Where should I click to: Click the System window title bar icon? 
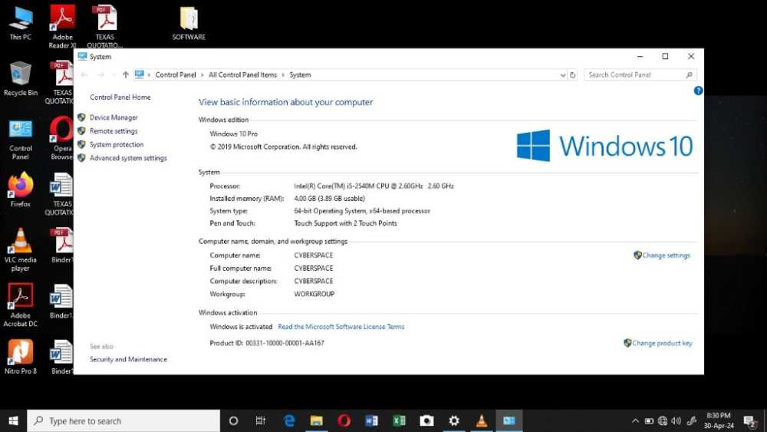click(x=82, y=57)
